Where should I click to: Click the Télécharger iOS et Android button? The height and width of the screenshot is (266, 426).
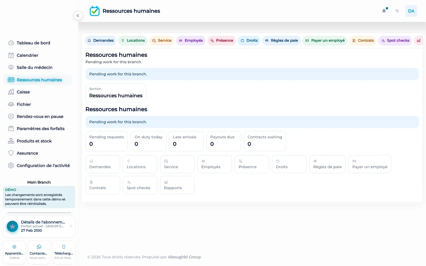(x=64, y=252)
